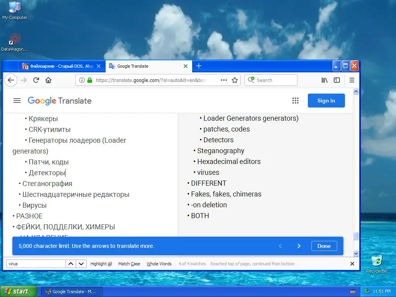Screen dimensions: 396x297
Task: Click translated text patches, codes
Action: click(x=227, y=129)
